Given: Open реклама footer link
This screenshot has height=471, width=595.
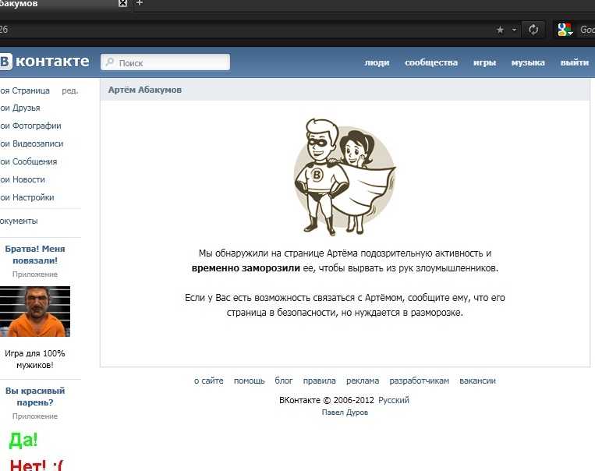Looking at the screenshot, I should coord(363,381).
